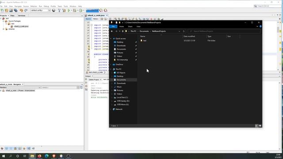Open the Home ribbon tab in File Explorer
The image size is (283, 159).
click(122, 26)
